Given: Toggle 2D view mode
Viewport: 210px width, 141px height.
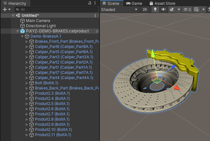Looking at the screenshot, I should (x=145, y=9).
